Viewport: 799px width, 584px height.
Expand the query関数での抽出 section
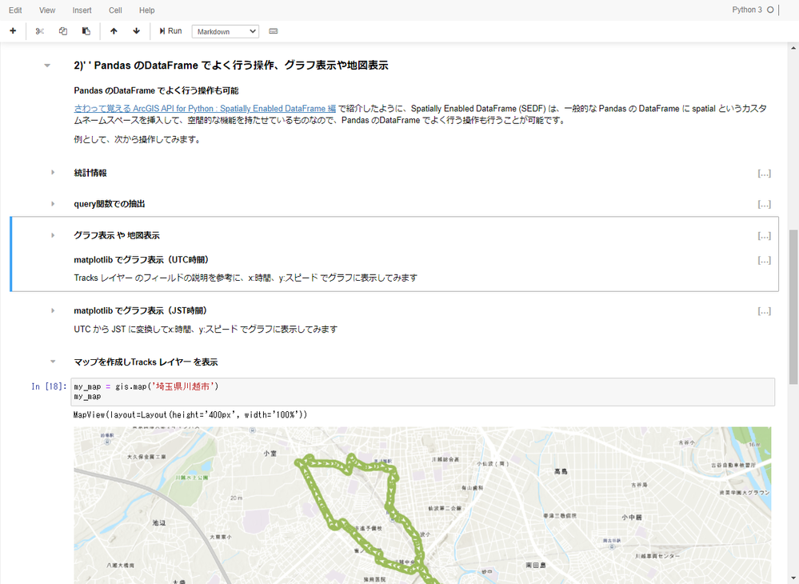(53, 204)
